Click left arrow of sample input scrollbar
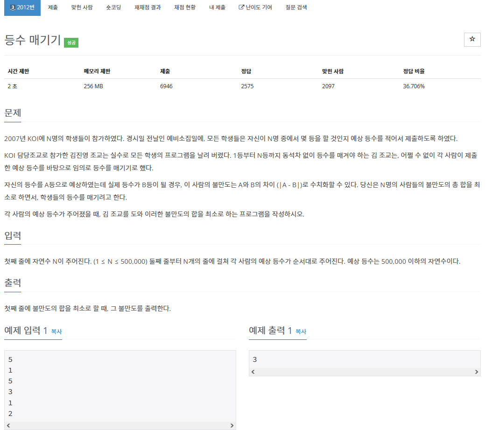The height and width of the screenshot is (430, 492). coord(8,426)
